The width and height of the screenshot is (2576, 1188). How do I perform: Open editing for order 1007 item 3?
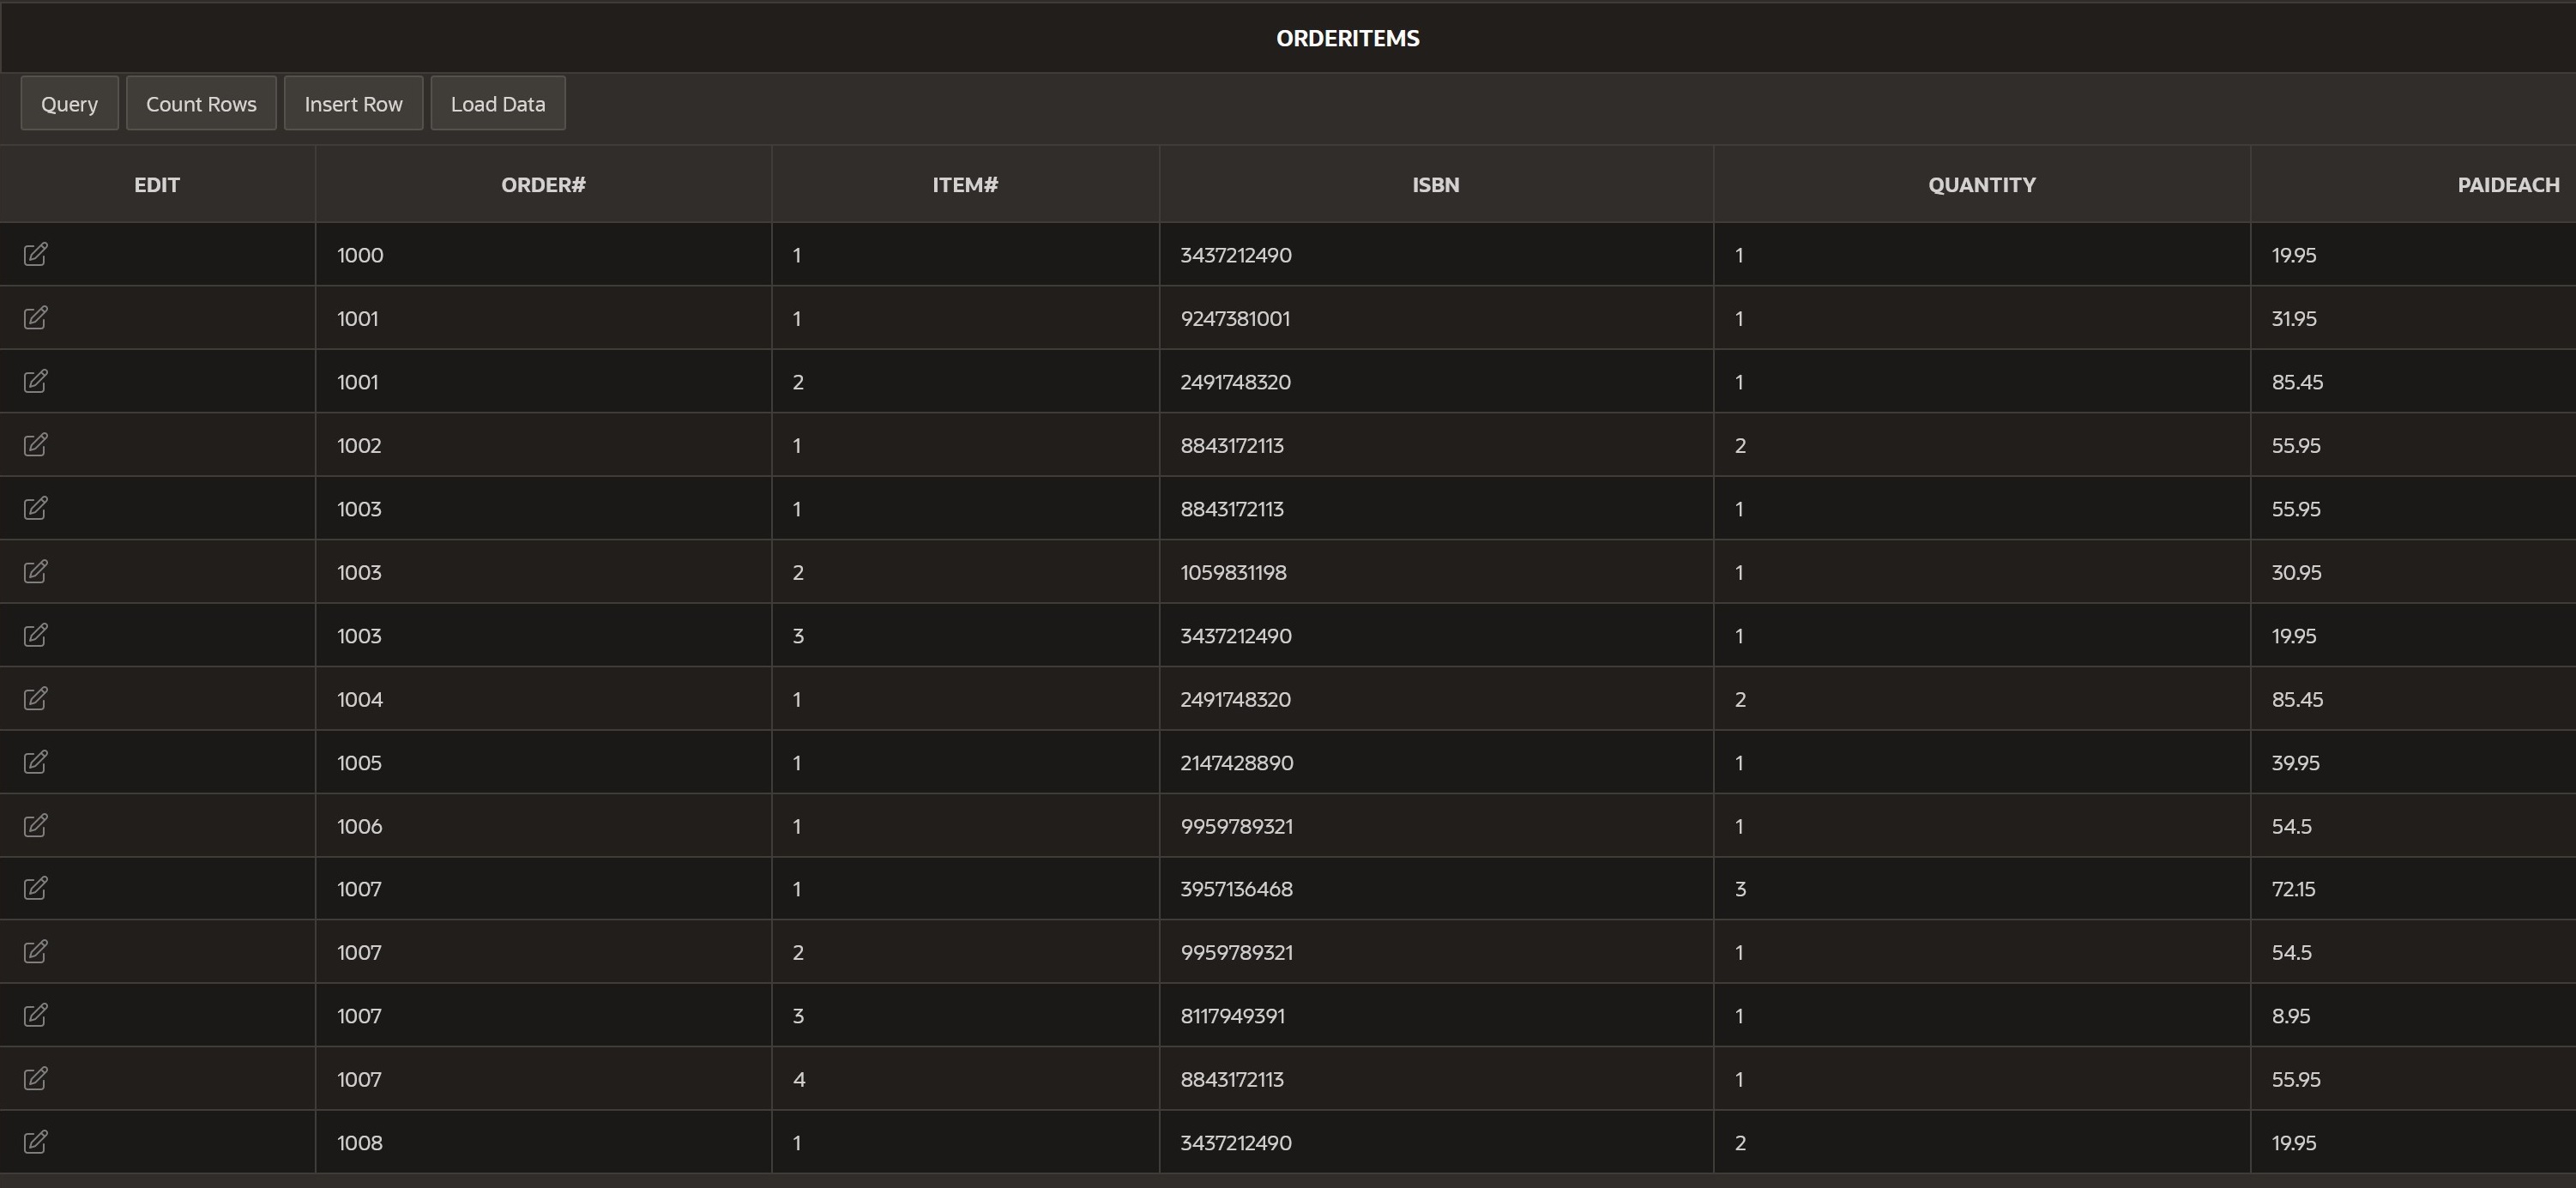[x=35, y=1015]
